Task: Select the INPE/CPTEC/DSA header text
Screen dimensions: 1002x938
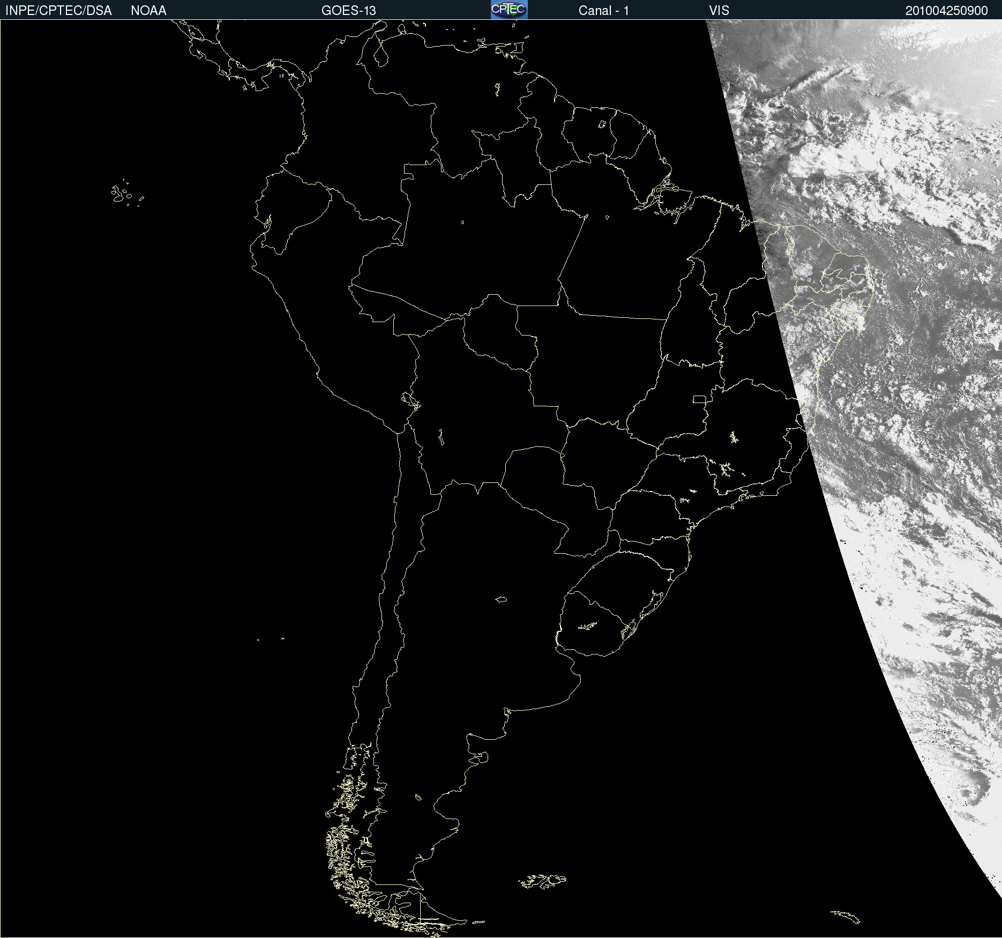Action: point(58,11)
